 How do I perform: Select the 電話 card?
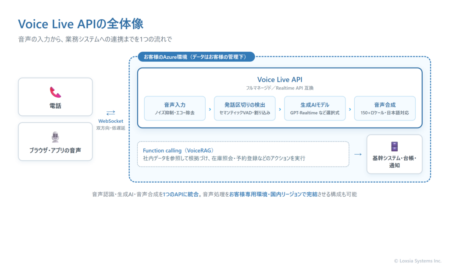pos(55,97)
